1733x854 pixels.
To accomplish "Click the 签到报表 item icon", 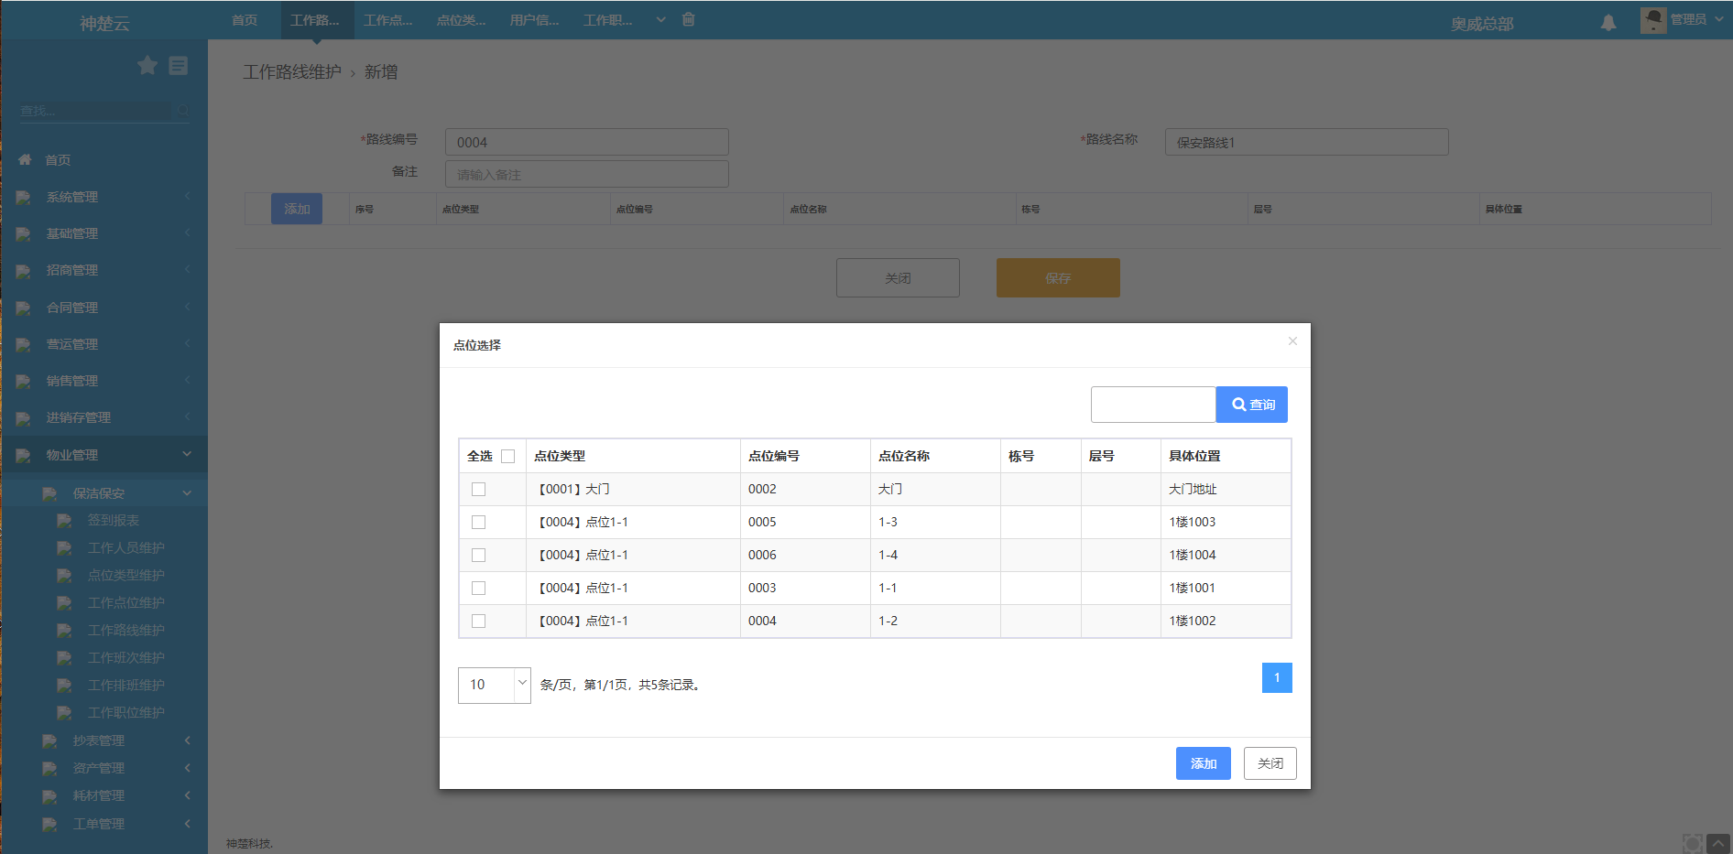I will click(65, 520).
